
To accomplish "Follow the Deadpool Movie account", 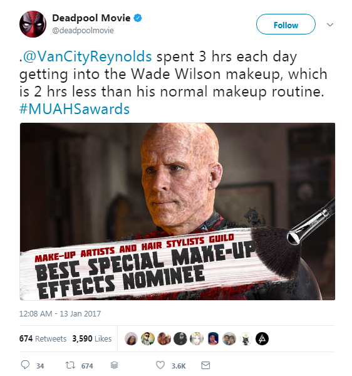I will (x=286, y=24).
